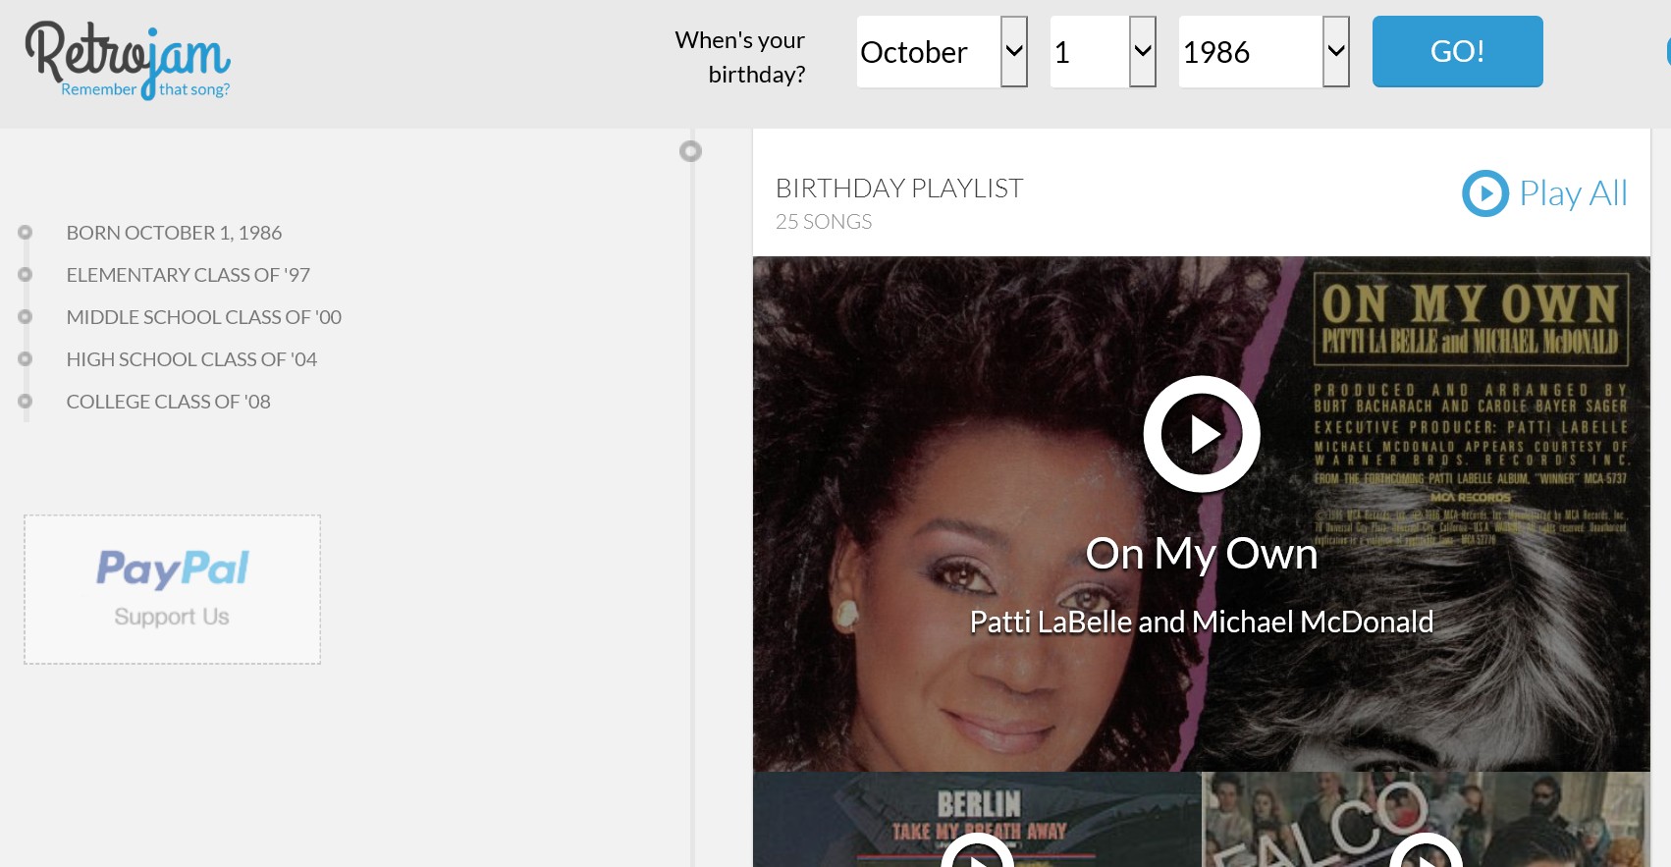Click the Retrojam logo
Viewport: 1671px width, 867px height.
[128, 61]
